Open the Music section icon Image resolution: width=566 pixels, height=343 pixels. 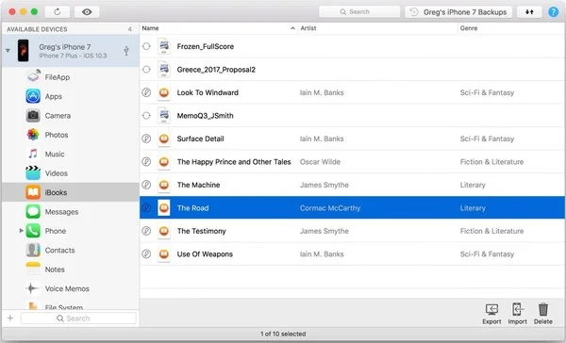click(x=33, y=154)
